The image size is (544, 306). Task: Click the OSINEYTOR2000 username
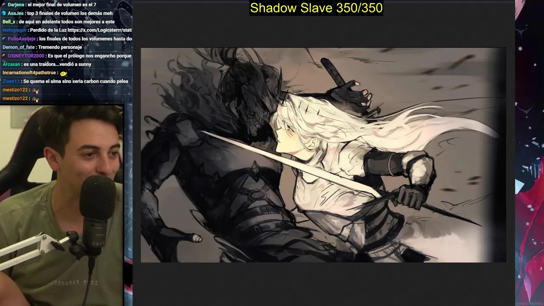[26, 56]
